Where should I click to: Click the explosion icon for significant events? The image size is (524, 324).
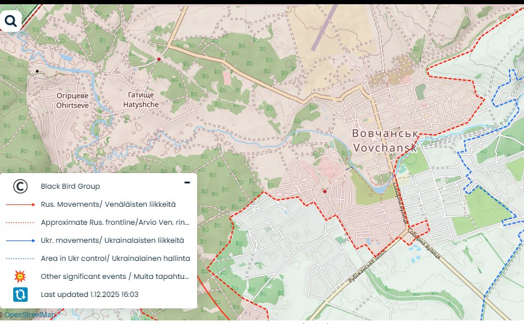coord(20,277)
